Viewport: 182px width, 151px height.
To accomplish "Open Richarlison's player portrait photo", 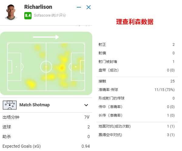I will pyautogui.click(x=11, y=12).
